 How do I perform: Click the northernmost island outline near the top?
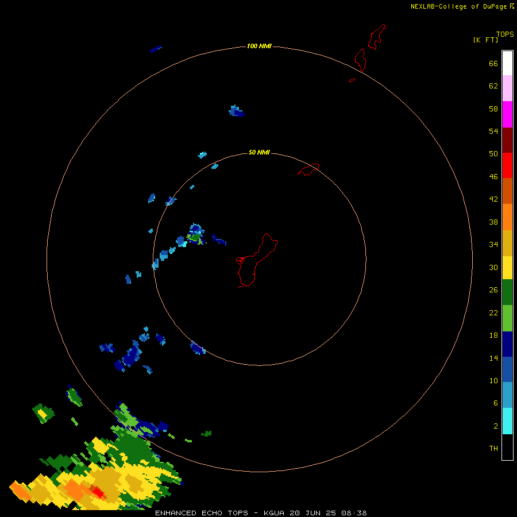coord(377,36)
